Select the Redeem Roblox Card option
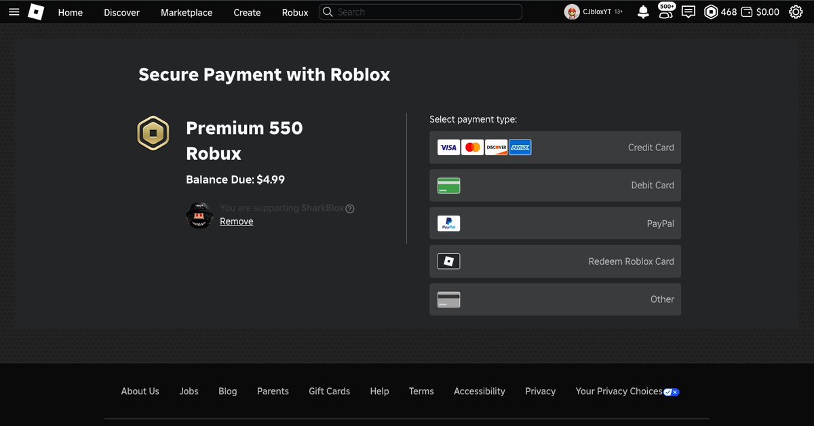 [555, 261]
